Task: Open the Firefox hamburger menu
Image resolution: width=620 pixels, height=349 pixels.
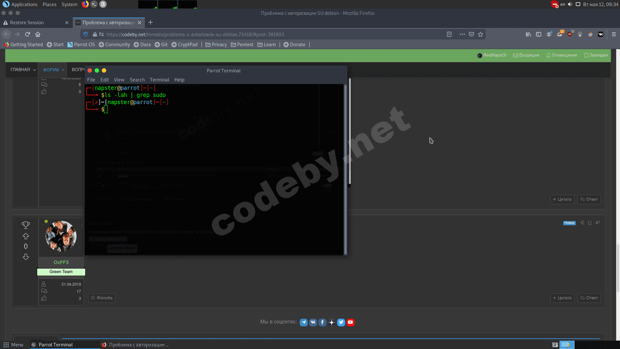Action: [615, 34]
